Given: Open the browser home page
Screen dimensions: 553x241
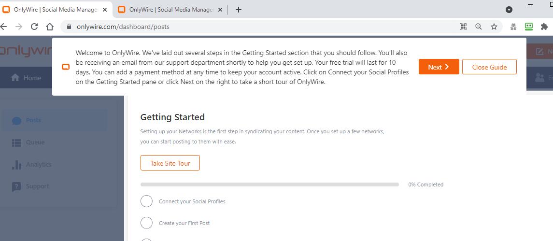Looking at the screenshot, I should coord(50,27).
